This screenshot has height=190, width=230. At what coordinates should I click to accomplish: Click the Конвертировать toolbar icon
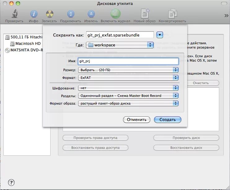(x=172, y=14)
